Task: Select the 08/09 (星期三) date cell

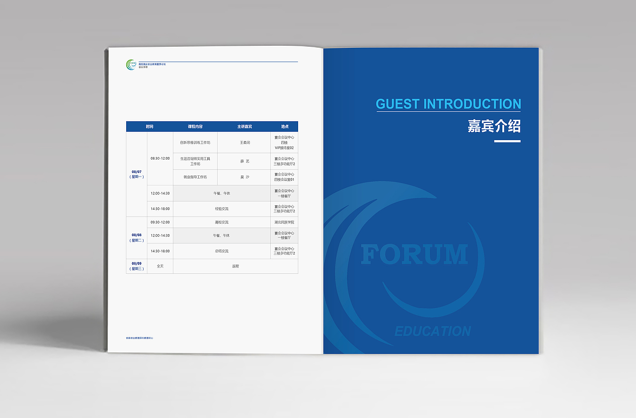Action: click(137, 266)
